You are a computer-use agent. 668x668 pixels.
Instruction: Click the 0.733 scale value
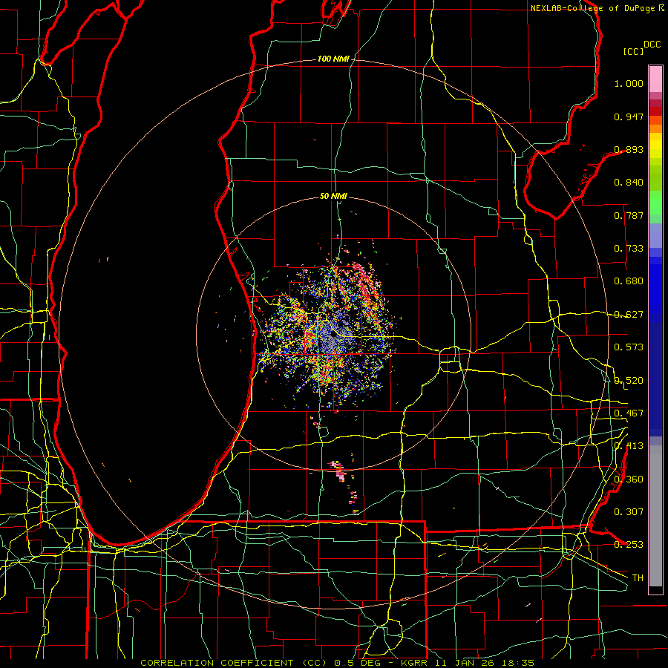coord(629,249)
